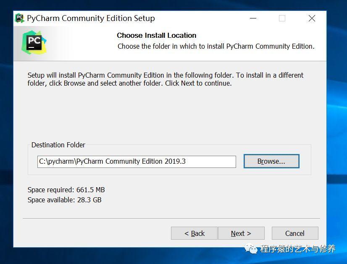Click the Browse... button
Screen dimensions: 347x264
click(271, 161)
